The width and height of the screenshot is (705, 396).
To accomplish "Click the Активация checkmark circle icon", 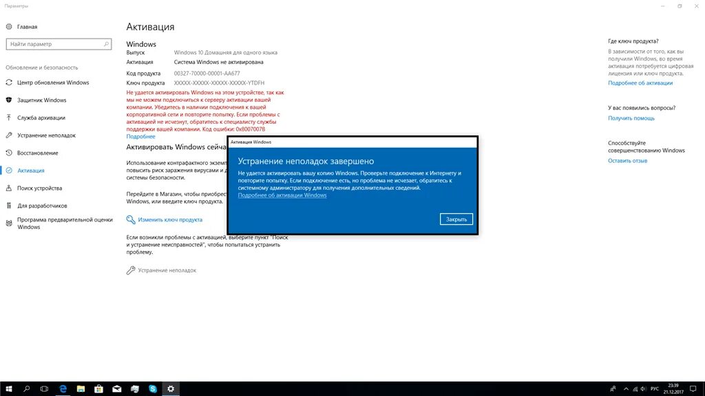I will click(9, 170).
